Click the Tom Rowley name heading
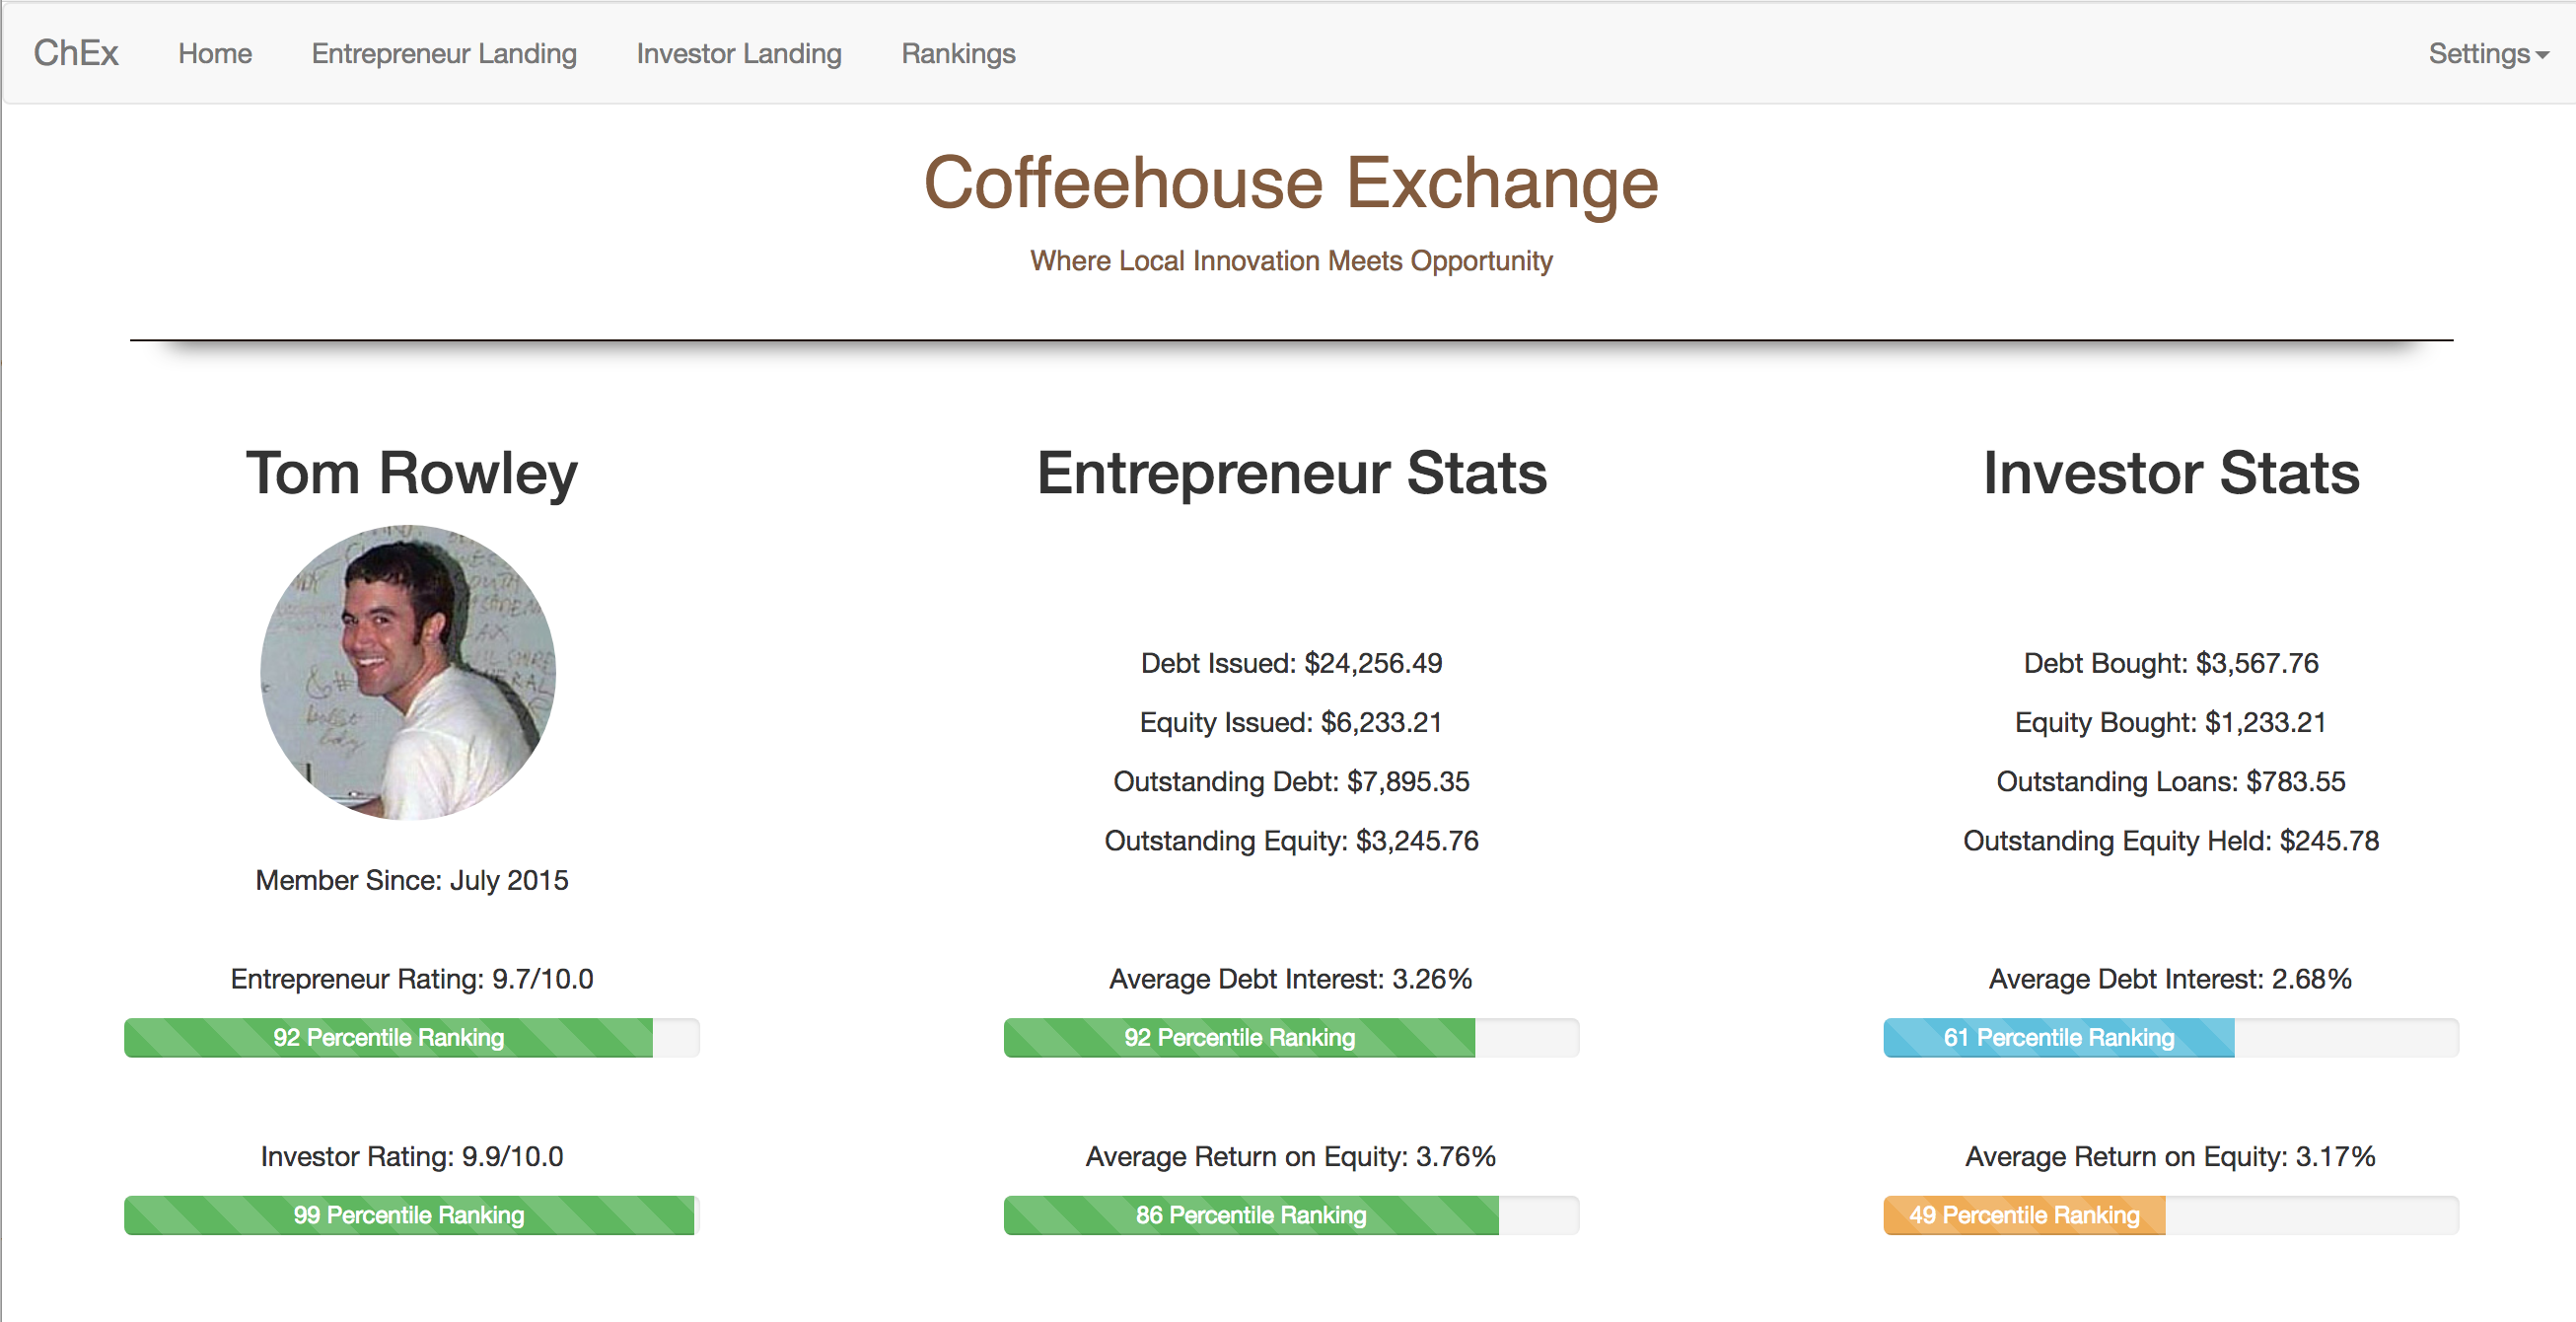Image resolution: width=2576 pixels, height=1322 pixels. (412, 472)
